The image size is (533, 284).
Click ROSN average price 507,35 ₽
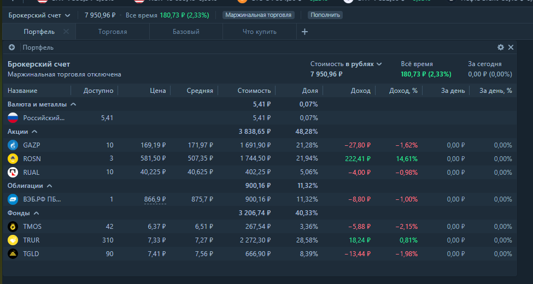(200, 158)
